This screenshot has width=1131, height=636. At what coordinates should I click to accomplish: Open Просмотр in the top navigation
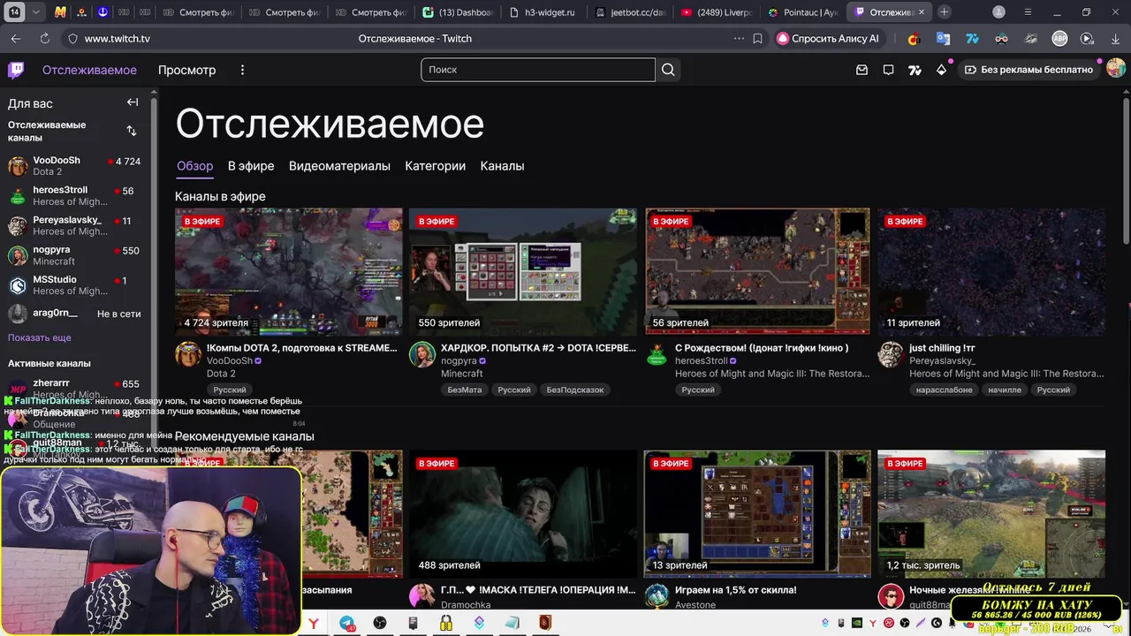coord(186,70)
